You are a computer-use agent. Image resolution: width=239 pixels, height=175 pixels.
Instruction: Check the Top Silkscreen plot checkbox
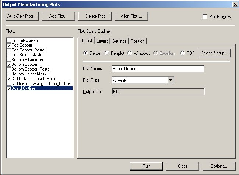(x=9, y=40)
